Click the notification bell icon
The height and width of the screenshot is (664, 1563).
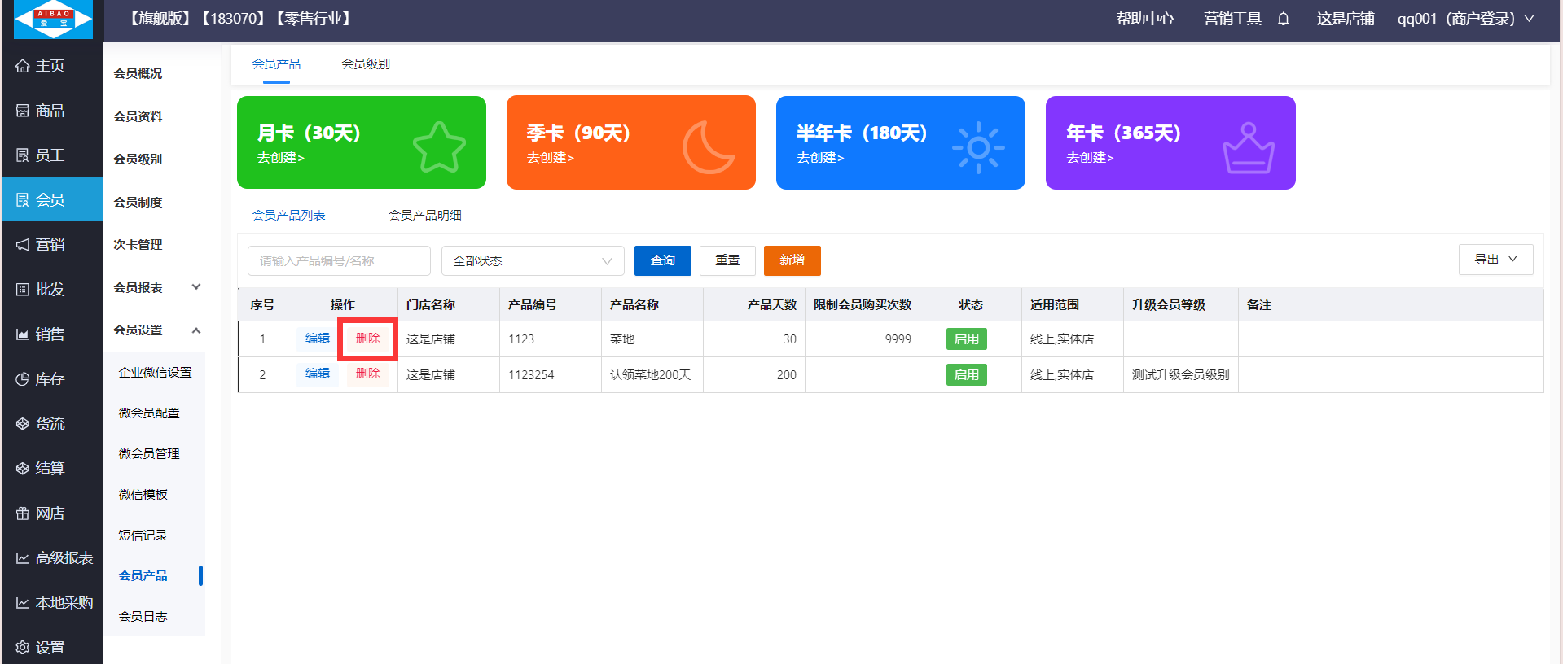(x=1283, y=19)
